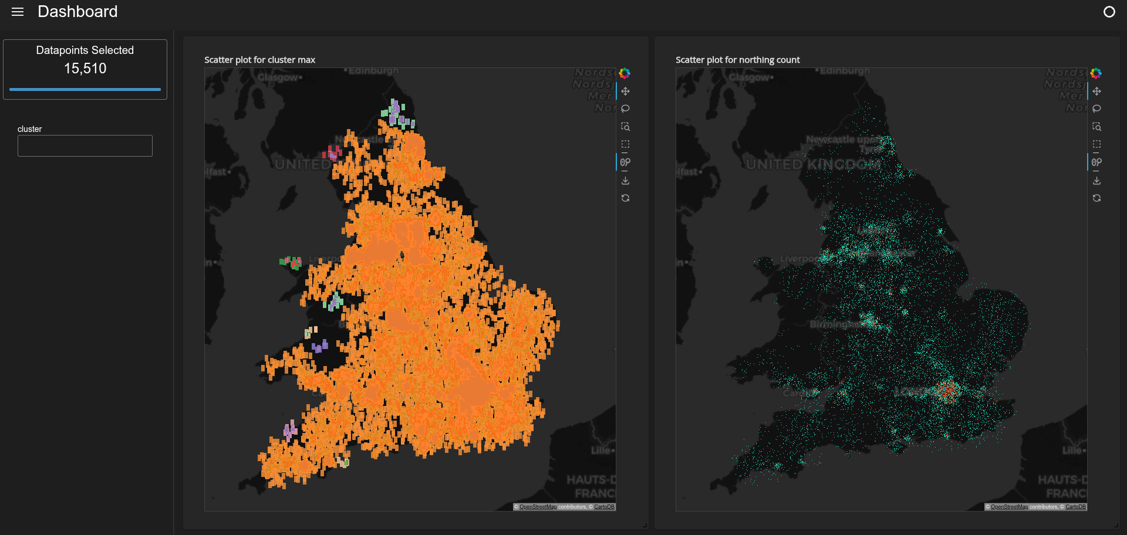Reset the northing count plot view
This screenshot has height=535, width=1127.
[1096, 198]
